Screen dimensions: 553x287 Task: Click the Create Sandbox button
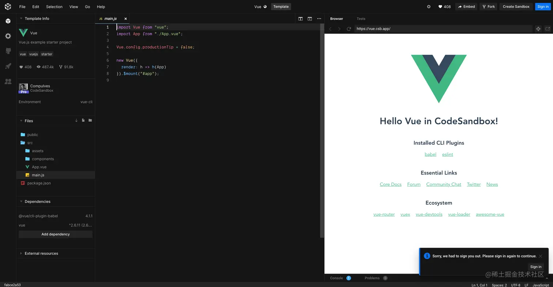[x=516, y=7]
